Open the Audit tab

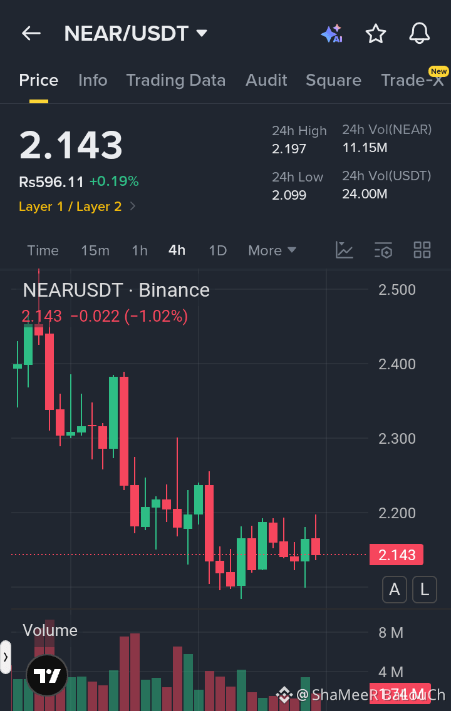click(266, 80)
